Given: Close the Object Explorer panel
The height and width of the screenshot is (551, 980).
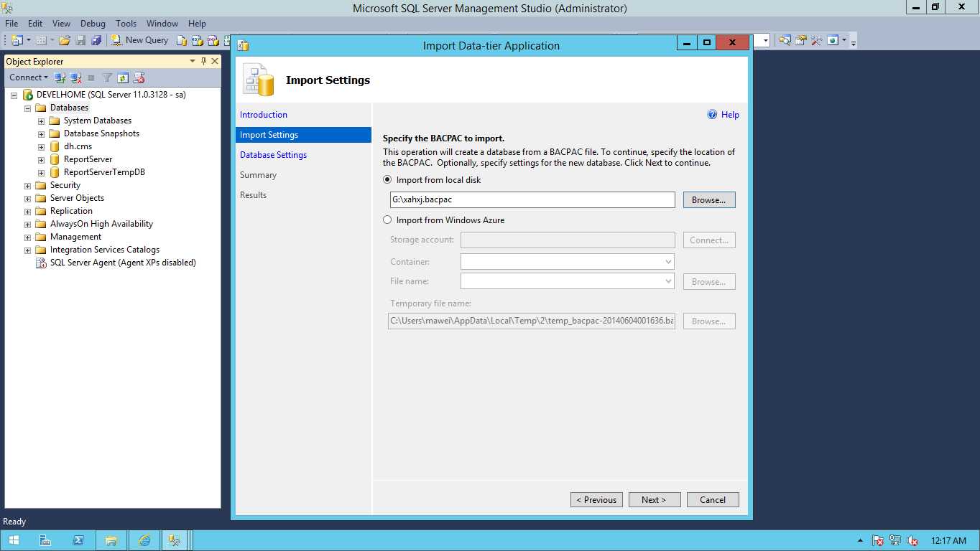Looking at the screenshot, I should click(x=215, y=61).
